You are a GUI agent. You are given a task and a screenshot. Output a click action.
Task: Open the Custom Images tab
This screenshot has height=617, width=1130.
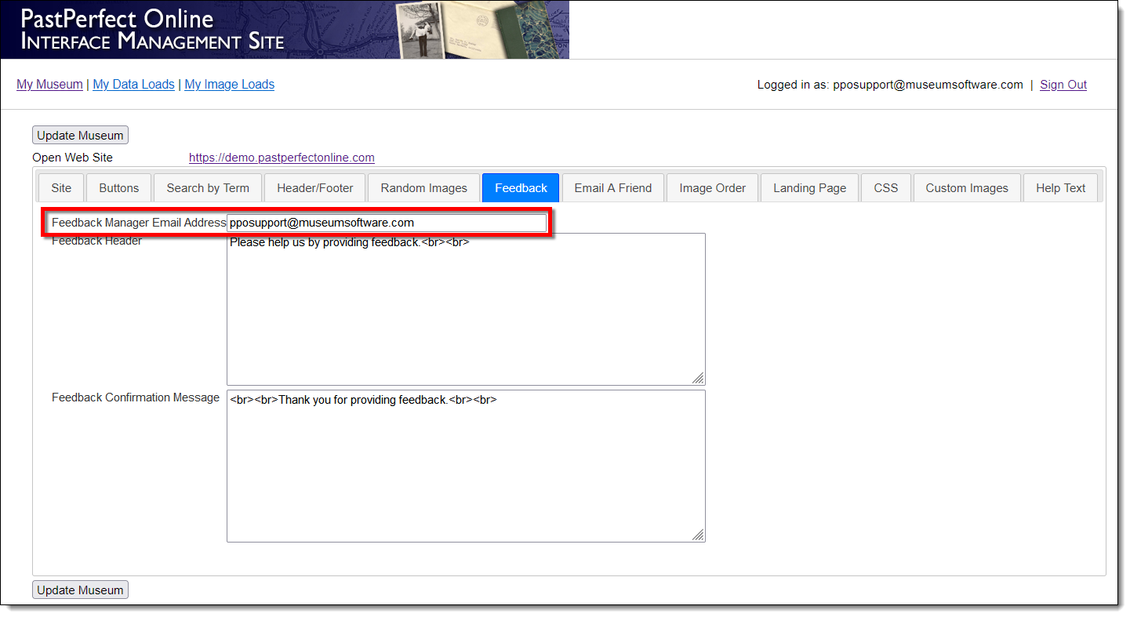tap(967, 188)
